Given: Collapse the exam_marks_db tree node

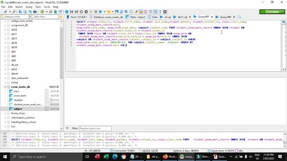Looking at the screenshot, I should [5, 87].
